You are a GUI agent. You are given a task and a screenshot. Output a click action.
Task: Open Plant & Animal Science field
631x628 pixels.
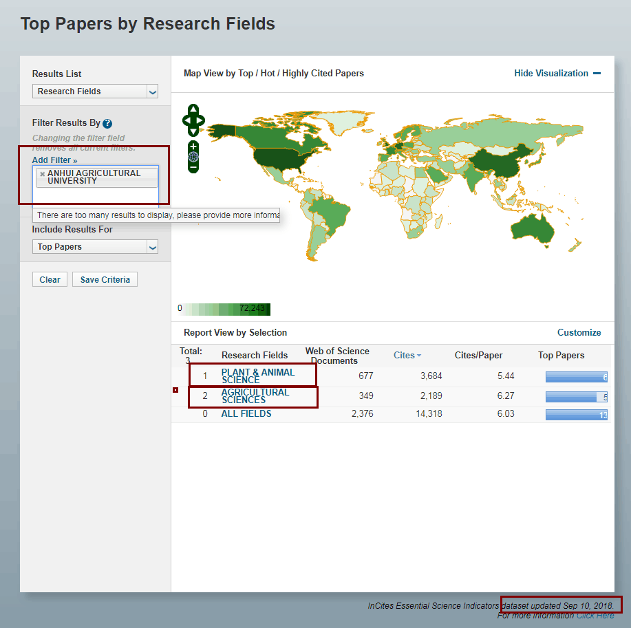tap(257, 376)
